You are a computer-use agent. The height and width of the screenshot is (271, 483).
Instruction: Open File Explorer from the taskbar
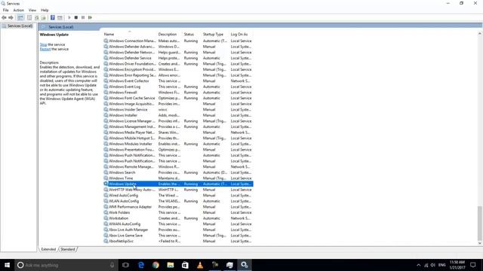click(171, 265)
